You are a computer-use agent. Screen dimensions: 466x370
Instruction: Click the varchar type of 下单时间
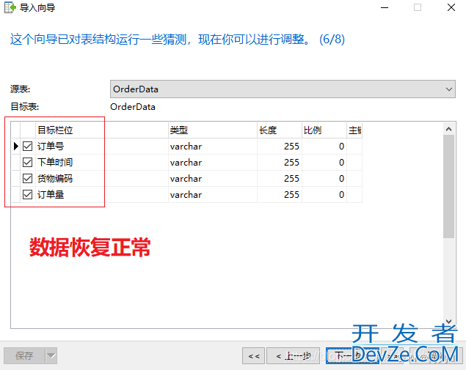pyautogui.click(x=213, y=163)
